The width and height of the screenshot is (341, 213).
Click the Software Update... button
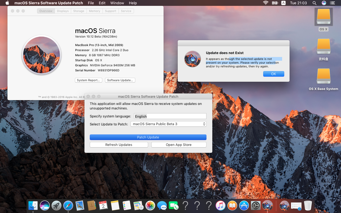[x=120, y=80]
